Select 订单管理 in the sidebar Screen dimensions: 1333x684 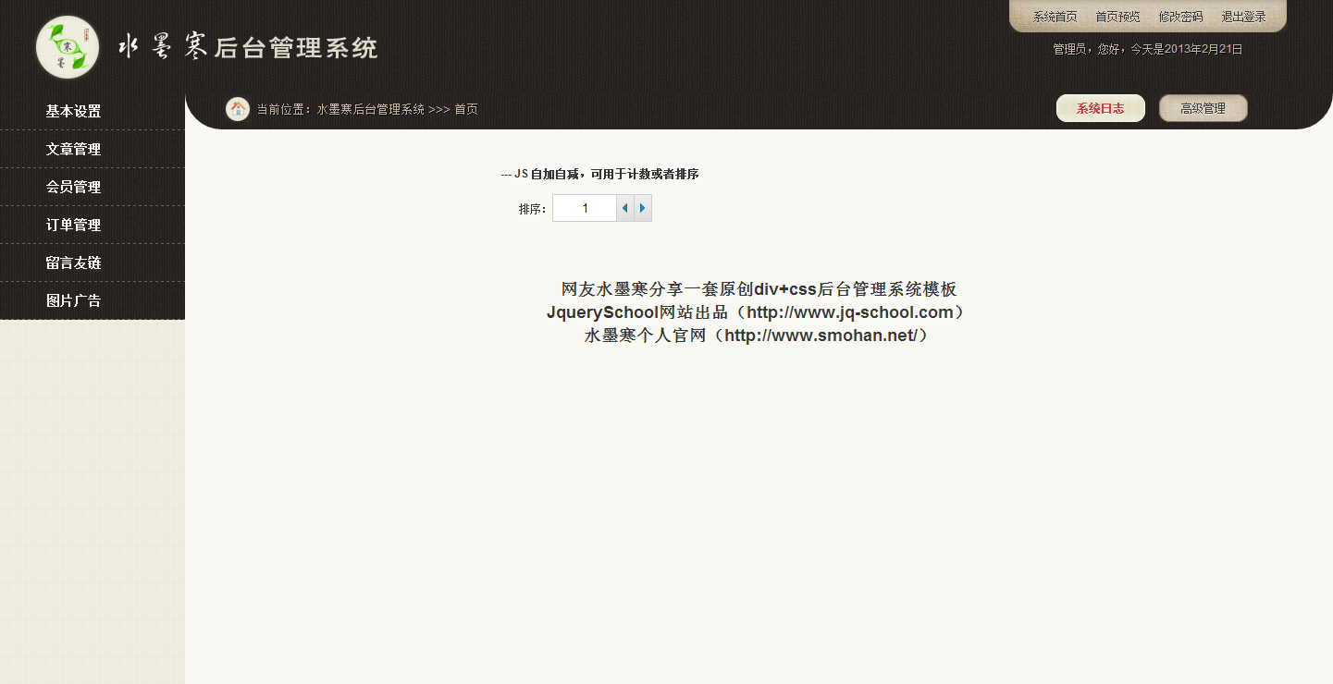[x=74, y=225]
